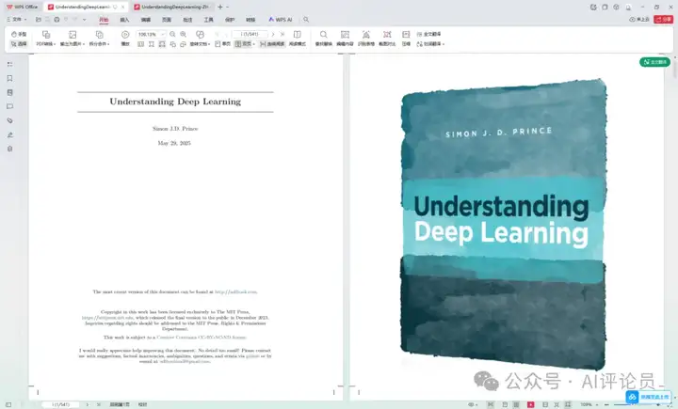Viewport: 678px width, 409px height.
Task: Expand the rotate document dropdown arrow
Action: click(x=209, y=44)
